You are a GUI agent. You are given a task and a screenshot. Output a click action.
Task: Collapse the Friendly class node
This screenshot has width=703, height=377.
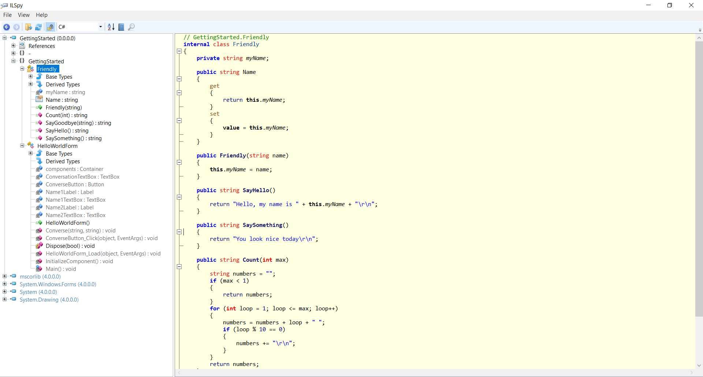tap(22, 69)
